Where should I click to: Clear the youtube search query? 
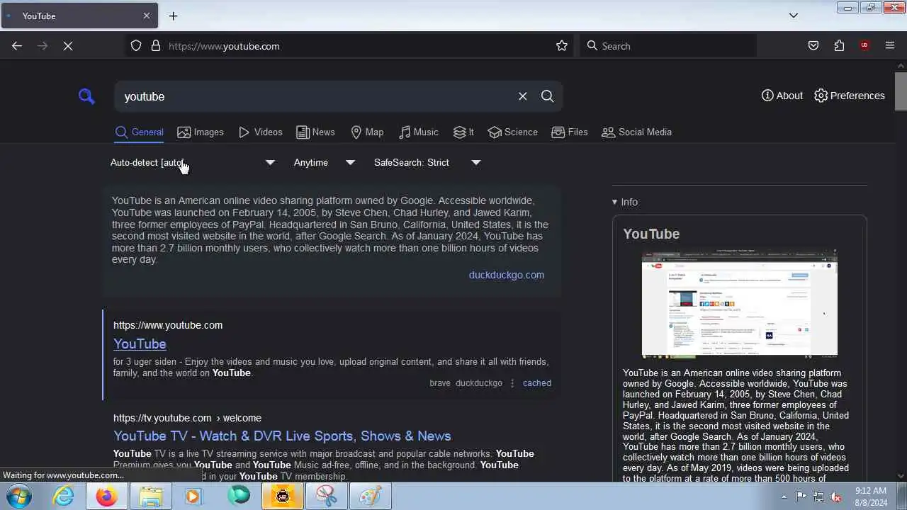point(522,96)
